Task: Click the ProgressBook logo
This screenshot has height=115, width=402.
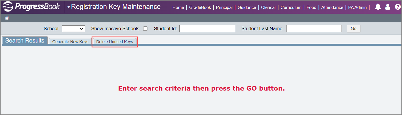Action: pyautogui.click(x=32, y=7)
